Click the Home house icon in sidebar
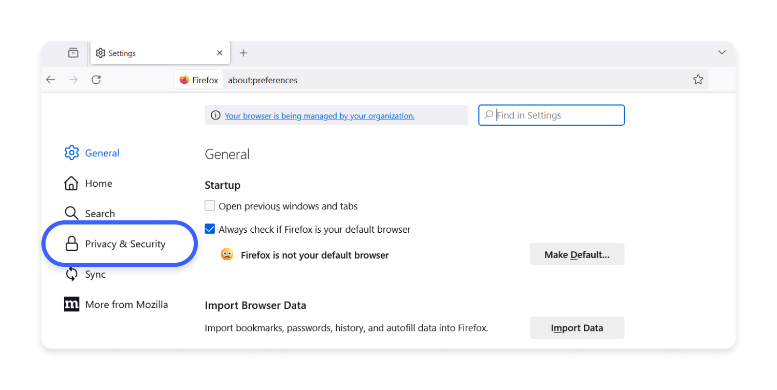Viewport: 777px width, 390px height. (x=71, y=183)
